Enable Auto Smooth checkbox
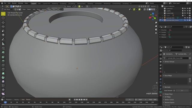This screenshot has height=108, width=192. point(174,91)
